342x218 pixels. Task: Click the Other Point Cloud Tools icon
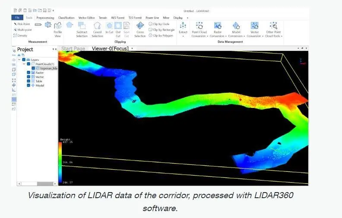[x=273, y=26]
